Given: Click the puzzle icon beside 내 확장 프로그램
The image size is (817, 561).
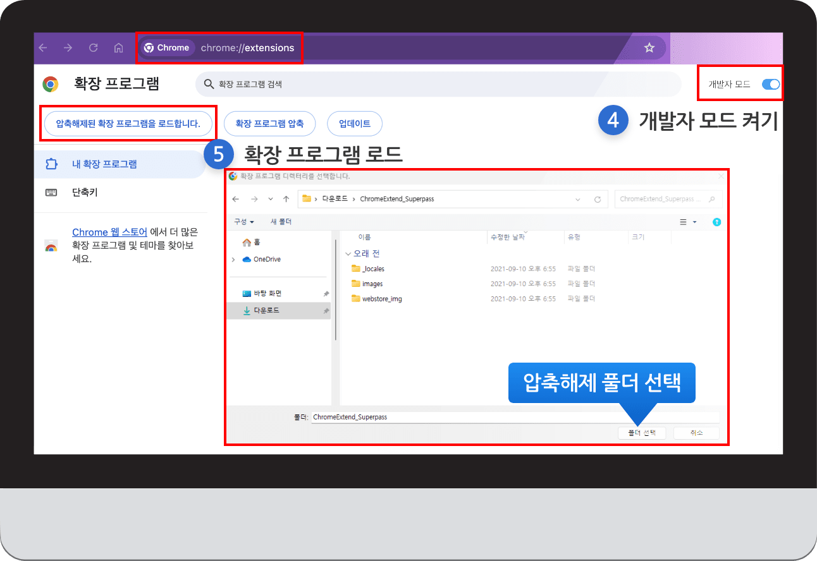Looking at the screenshot, I should [52, 164].
